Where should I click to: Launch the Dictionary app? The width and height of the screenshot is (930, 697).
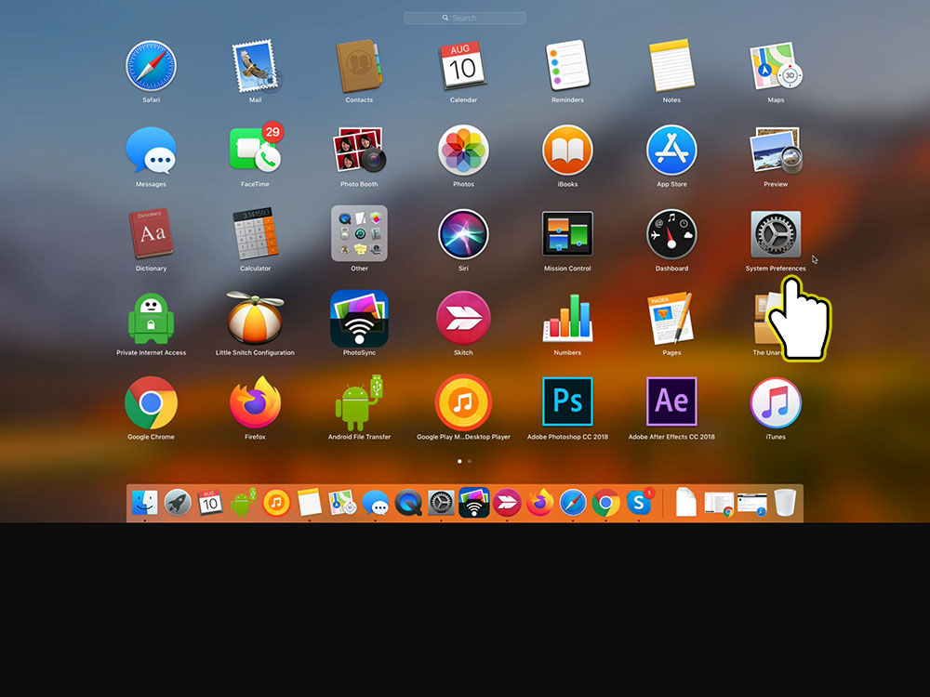pyautogui.click(x=151, y=234)
